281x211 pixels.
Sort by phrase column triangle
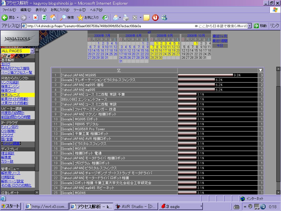click(119, 70)
